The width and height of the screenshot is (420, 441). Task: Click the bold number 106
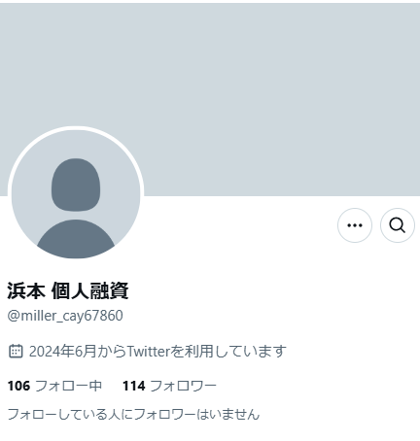coord(18,386)
